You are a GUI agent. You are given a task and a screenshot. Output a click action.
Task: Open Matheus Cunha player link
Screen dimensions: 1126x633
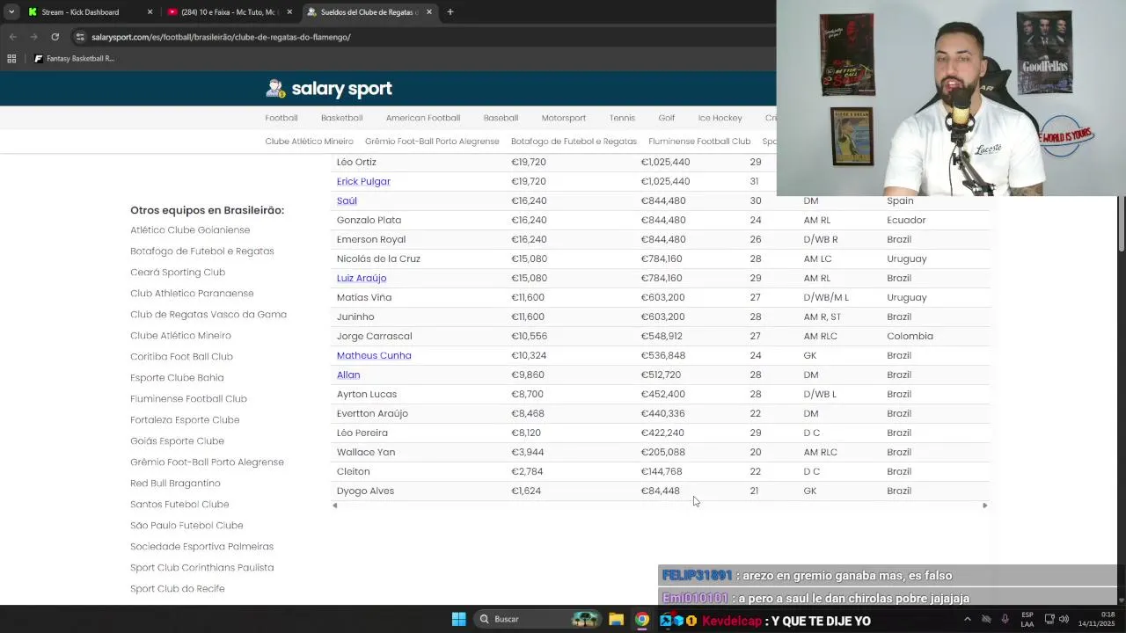click(374, 355)
